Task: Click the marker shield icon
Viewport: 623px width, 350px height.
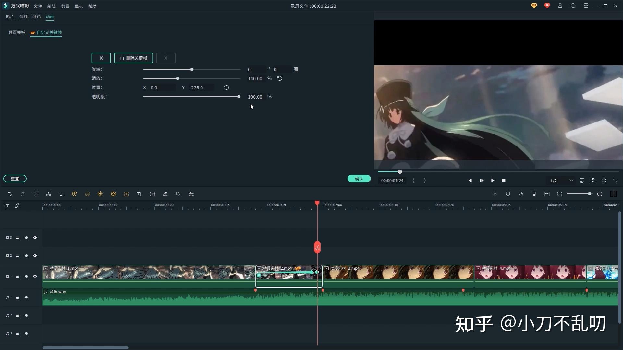Action: tap(508, 194)
